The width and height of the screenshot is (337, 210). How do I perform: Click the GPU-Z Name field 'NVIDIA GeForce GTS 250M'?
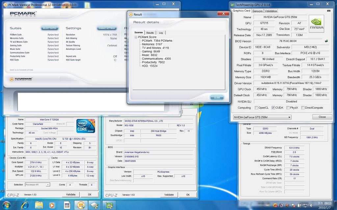pos(280,17)
